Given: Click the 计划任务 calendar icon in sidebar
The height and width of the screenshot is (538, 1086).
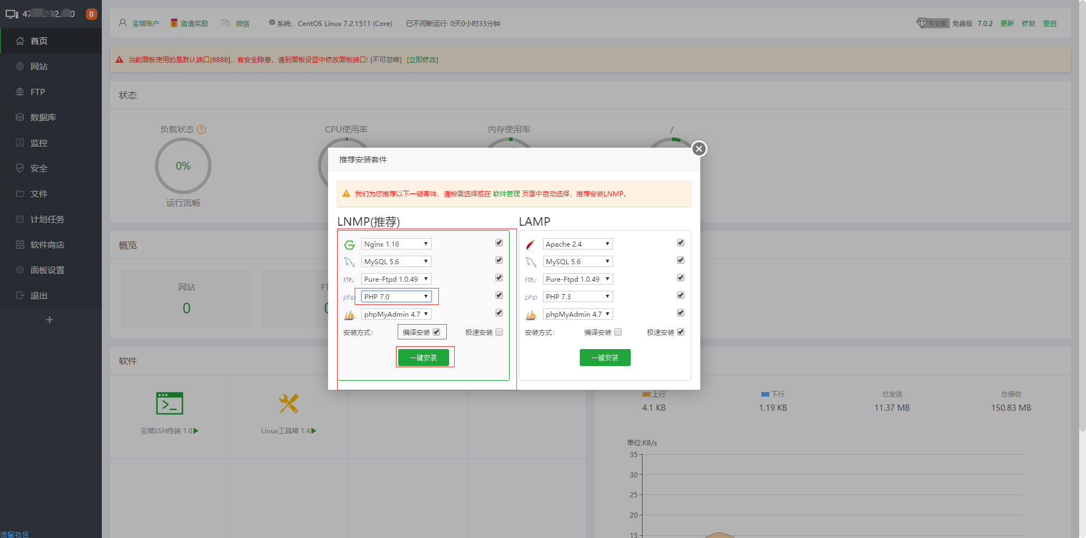Looking at the screenshot, I should [x=20, y=219].
